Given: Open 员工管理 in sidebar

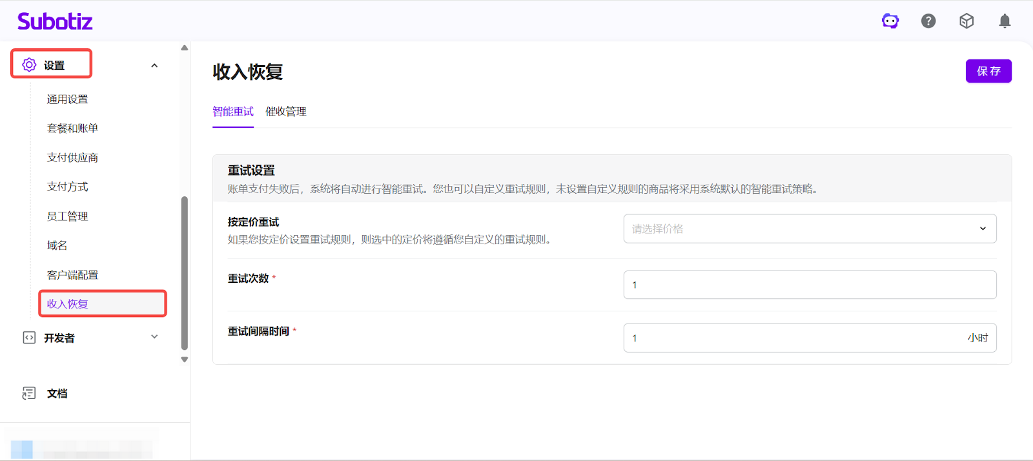Looking at the screenshot, I should 68,216.
